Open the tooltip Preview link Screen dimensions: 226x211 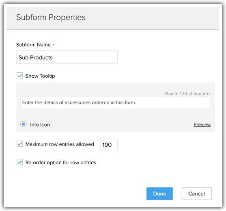click(x=202, y=124)
